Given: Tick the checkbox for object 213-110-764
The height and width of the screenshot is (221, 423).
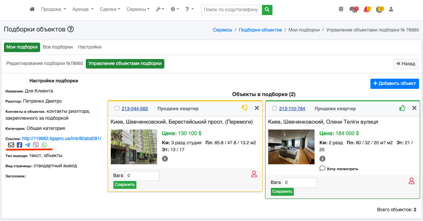Looking at the screenshot, I should 274,109.
